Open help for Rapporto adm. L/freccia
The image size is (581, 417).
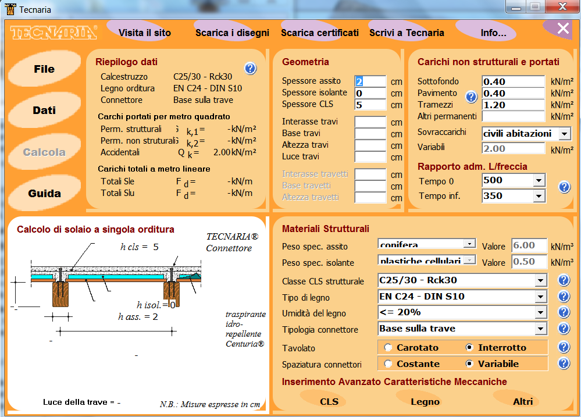pyautogui.click(x=564, y=187)
